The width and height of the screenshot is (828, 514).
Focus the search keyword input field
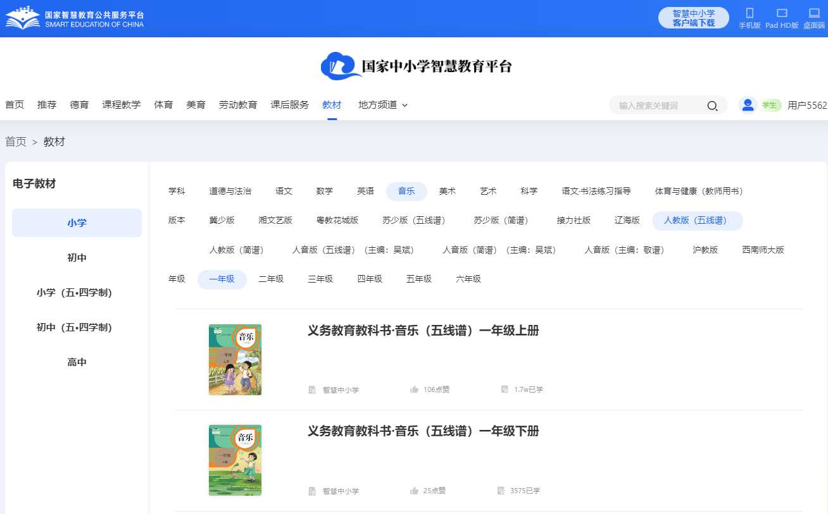coord(658,106)
